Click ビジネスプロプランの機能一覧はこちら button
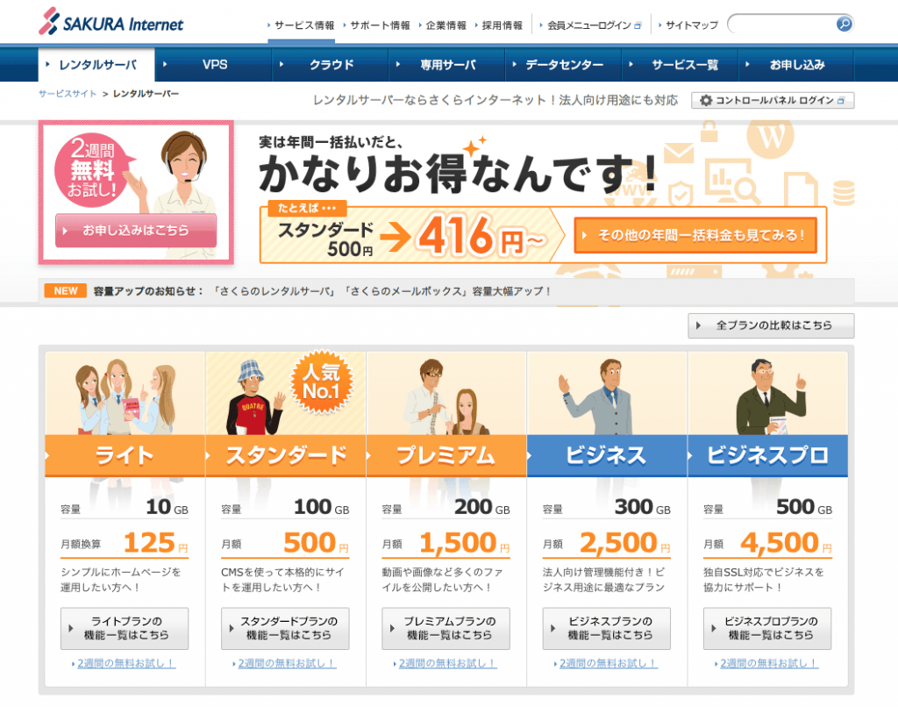Image resolution: width=898 pixels, height=707 pixels. pos(767,629)
